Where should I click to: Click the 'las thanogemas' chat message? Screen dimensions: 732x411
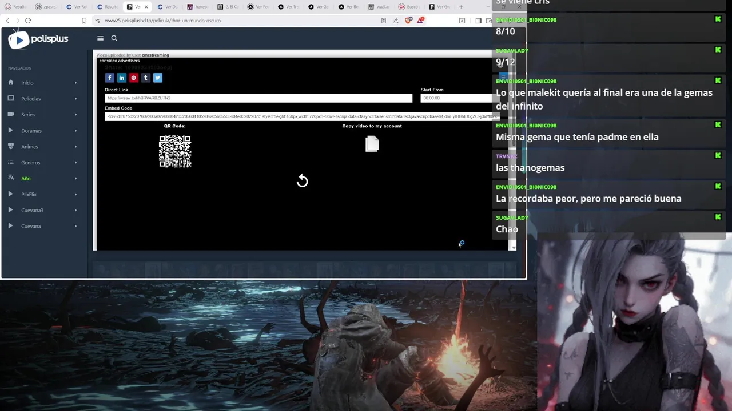pyautogui.click(x=530, y=168)
